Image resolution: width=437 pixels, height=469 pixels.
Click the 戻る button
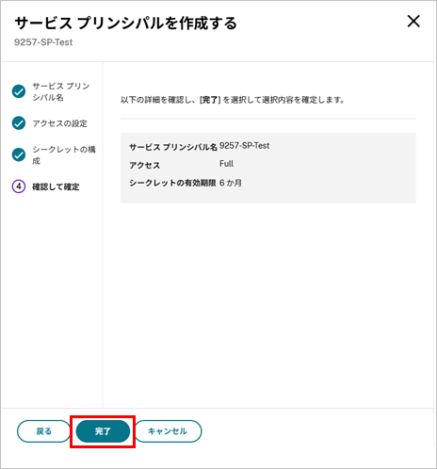coord(43,431)
